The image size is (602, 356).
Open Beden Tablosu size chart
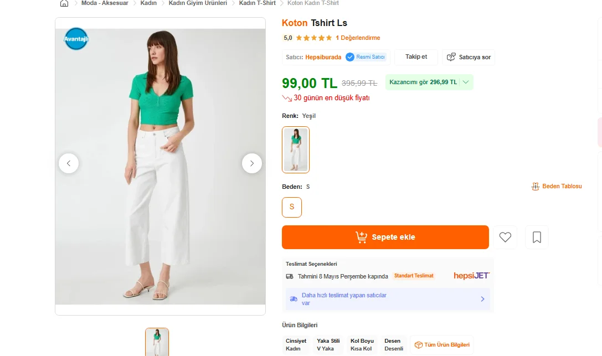point(557,187)
